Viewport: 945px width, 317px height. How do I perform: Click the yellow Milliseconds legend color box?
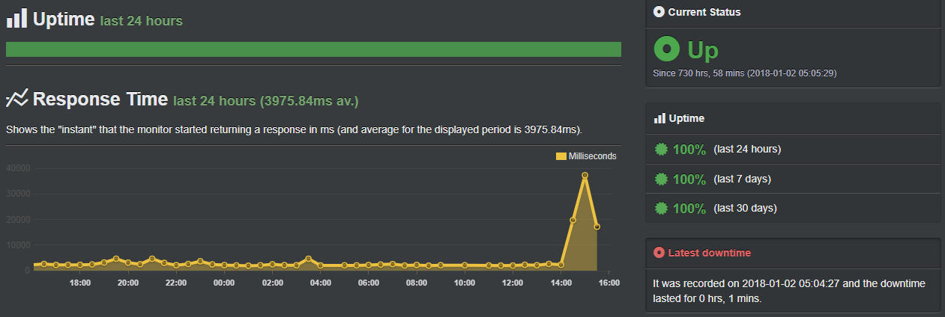(x=561, y=156)
